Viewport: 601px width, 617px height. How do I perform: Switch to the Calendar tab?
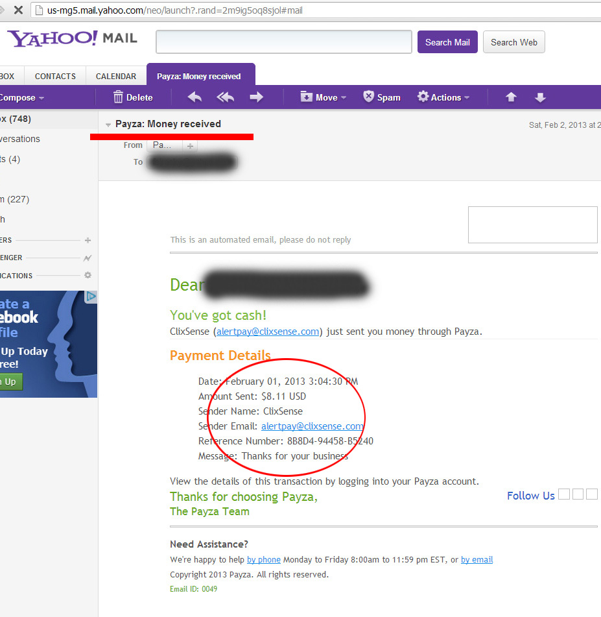(x=116, y=76)
